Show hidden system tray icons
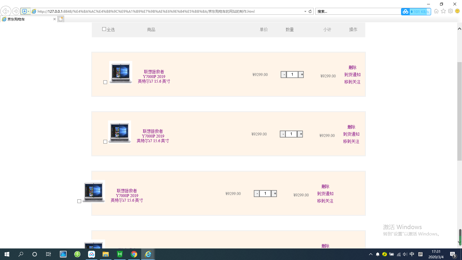Viewport: 462px width, 260px height. pos(371,254)
